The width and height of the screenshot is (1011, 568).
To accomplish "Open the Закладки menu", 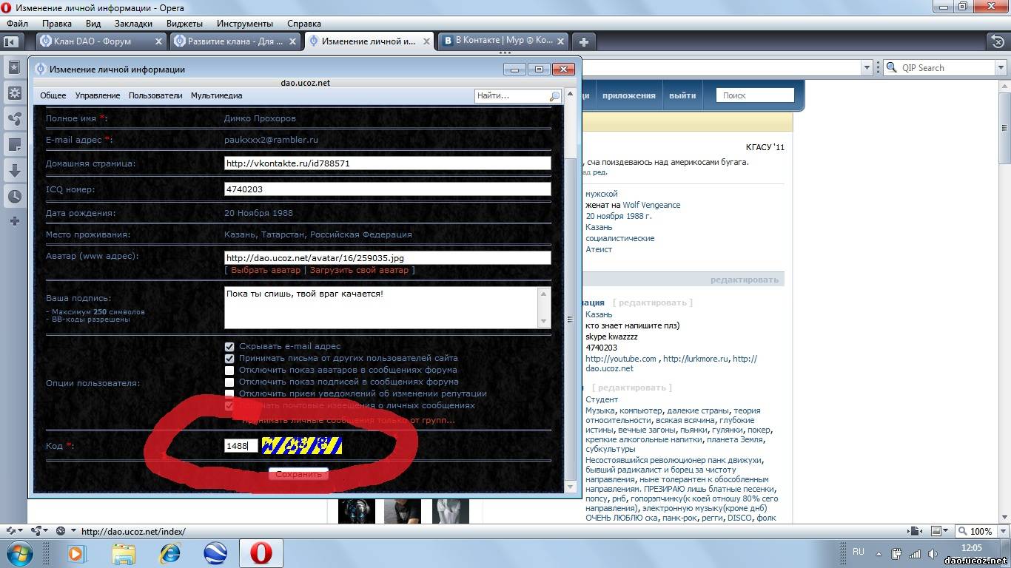I will 133,24.
